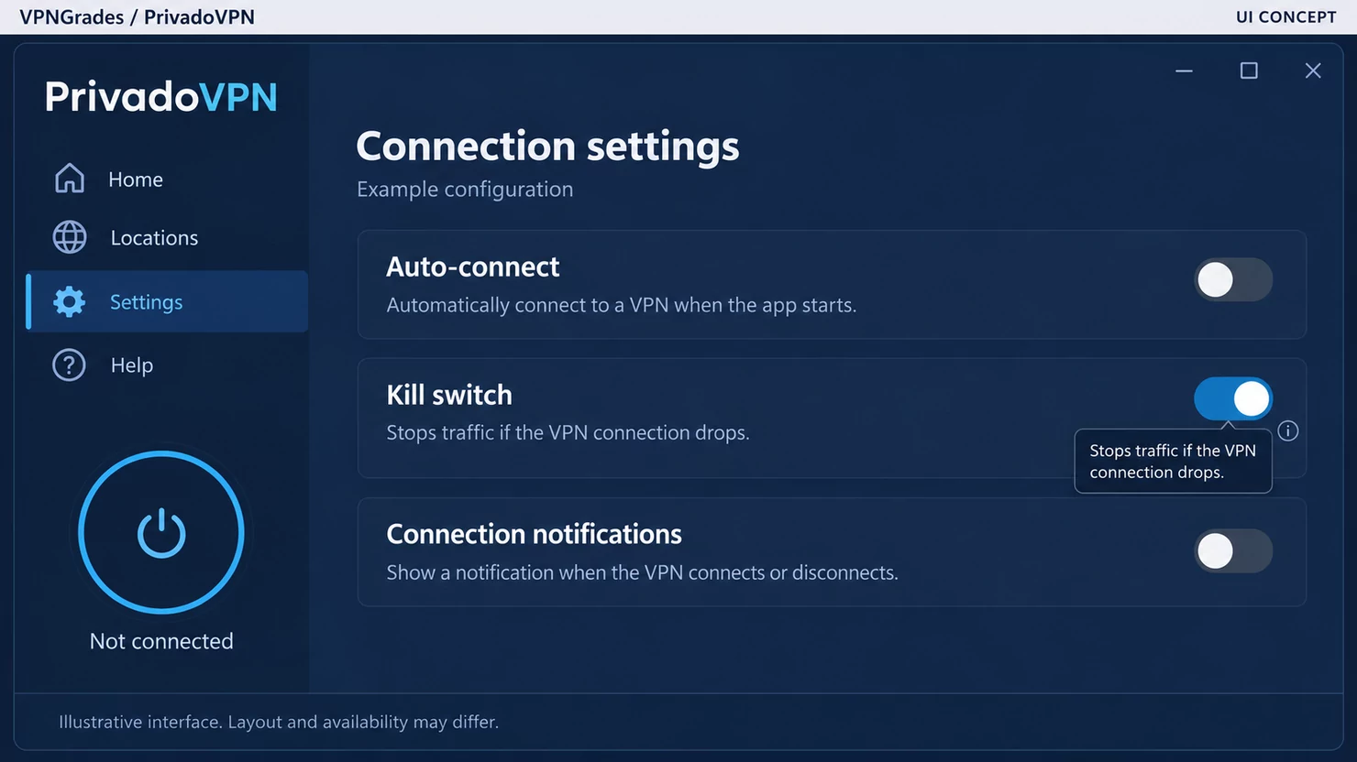
Task: Click the Kill switch info icon
Action: pos(1288,430)
